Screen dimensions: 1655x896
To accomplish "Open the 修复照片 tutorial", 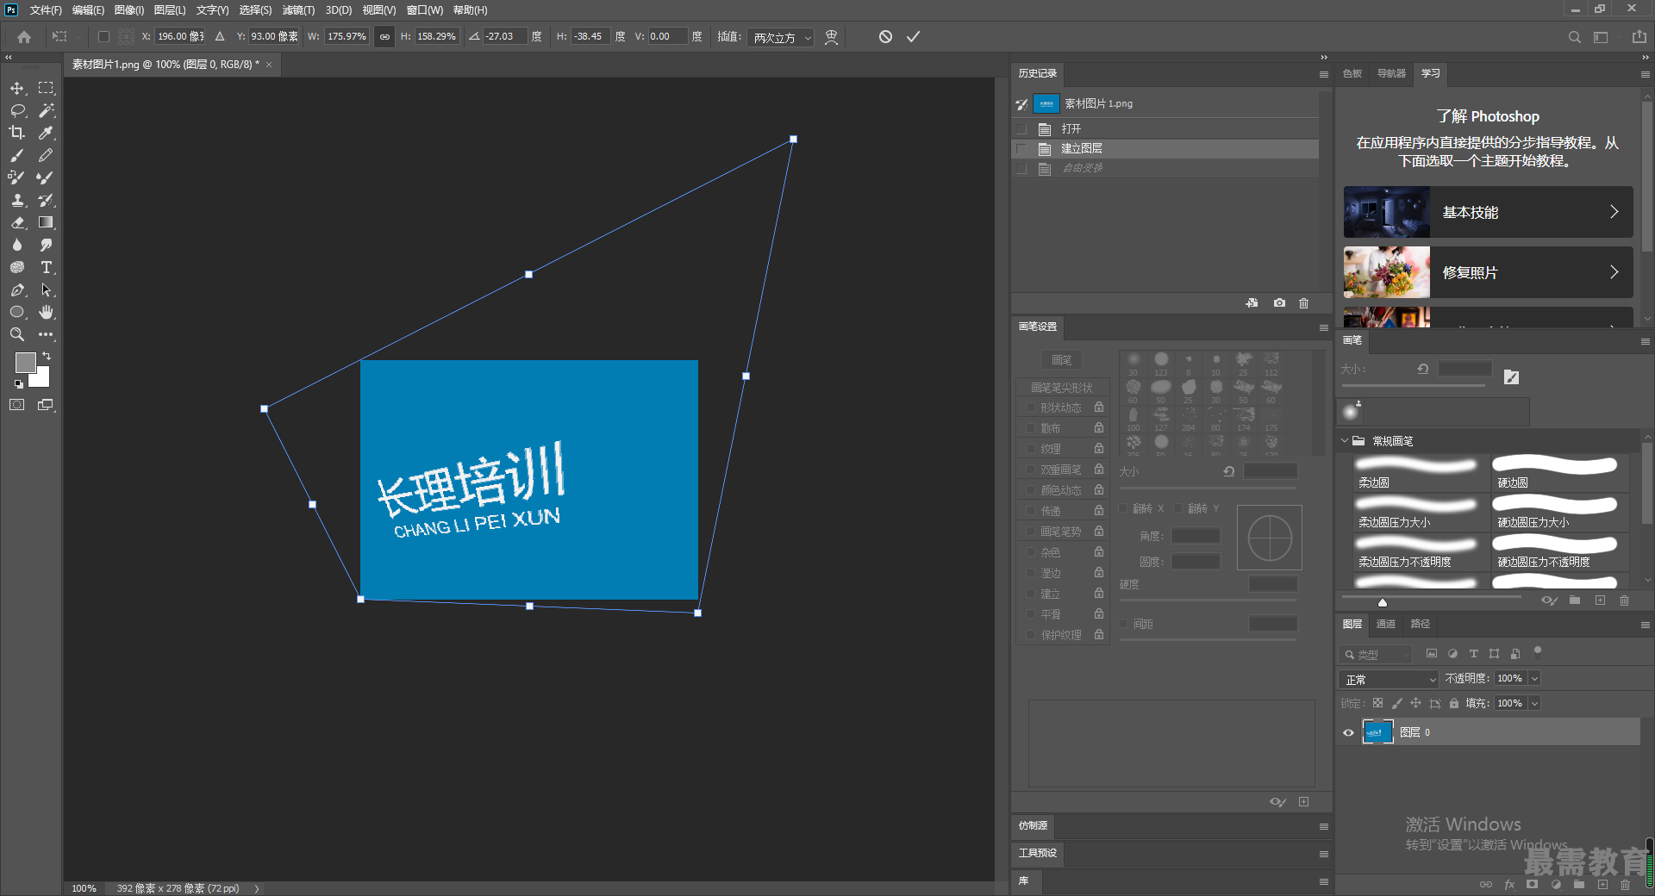I will tap(1488, 272).
